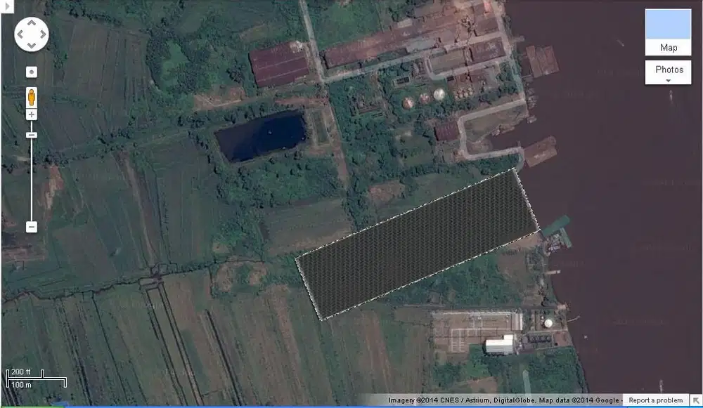Switch to Map view via the thumbnail
The height and width of the screenshot is (408, 703).
point(668,32)
